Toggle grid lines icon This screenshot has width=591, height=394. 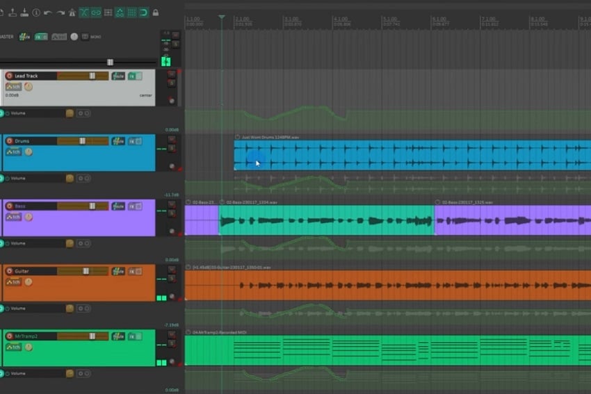click(132, 13)
